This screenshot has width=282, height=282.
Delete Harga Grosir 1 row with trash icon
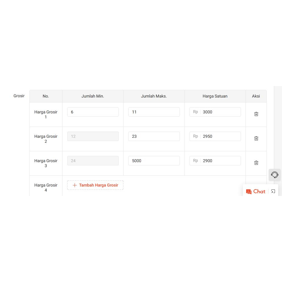coord(256,114)
